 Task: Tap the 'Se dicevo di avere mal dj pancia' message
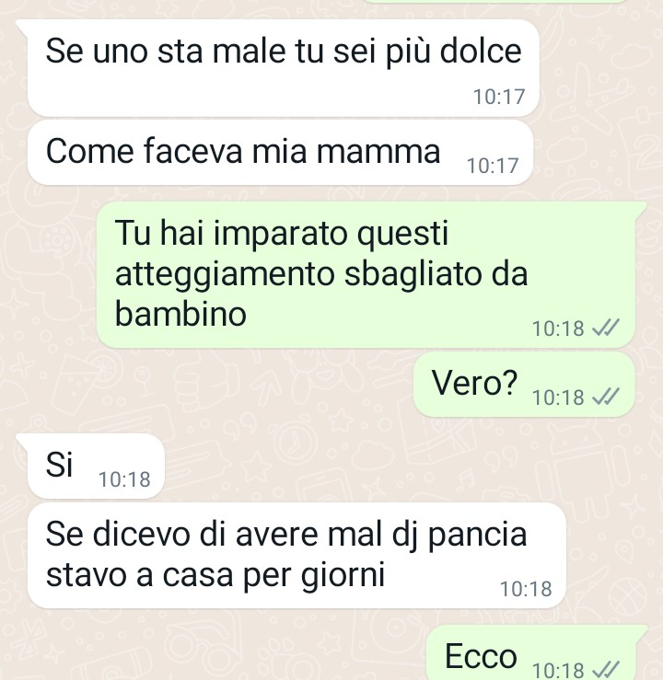297,556
